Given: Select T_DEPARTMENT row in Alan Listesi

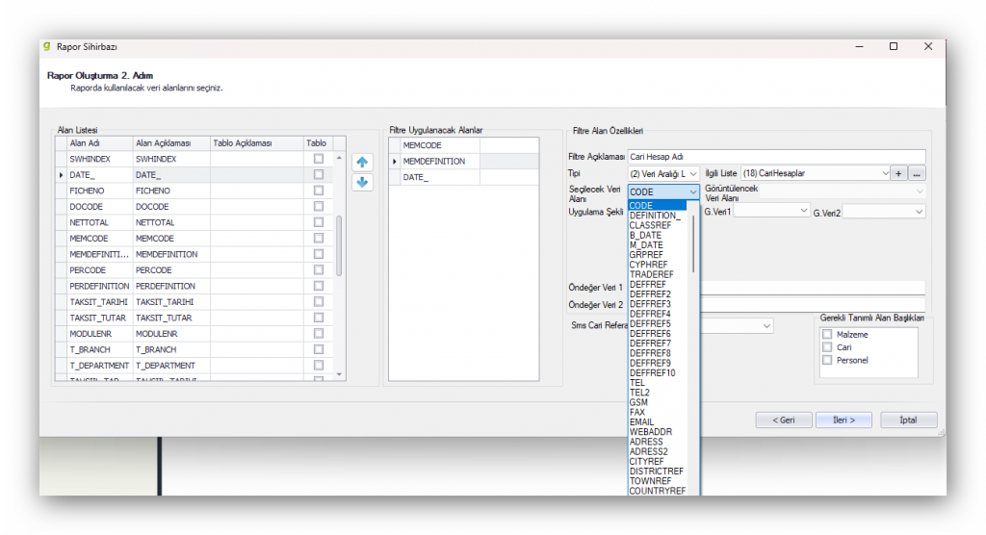Looking at the screenshot, I should 195,366.
